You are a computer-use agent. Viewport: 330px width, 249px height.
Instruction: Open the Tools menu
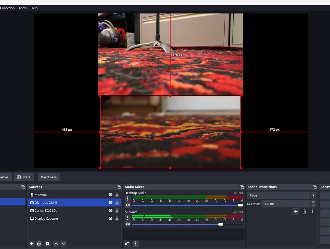click(x=23, y=8)
